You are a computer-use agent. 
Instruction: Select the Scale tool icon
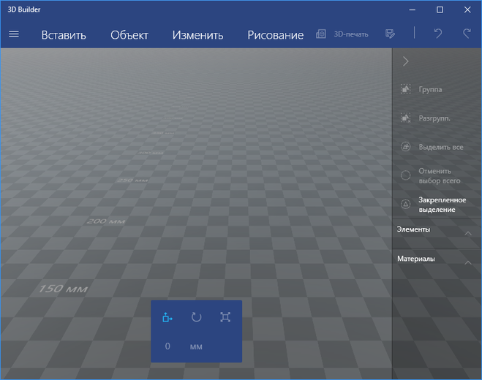tap(225, 317)
